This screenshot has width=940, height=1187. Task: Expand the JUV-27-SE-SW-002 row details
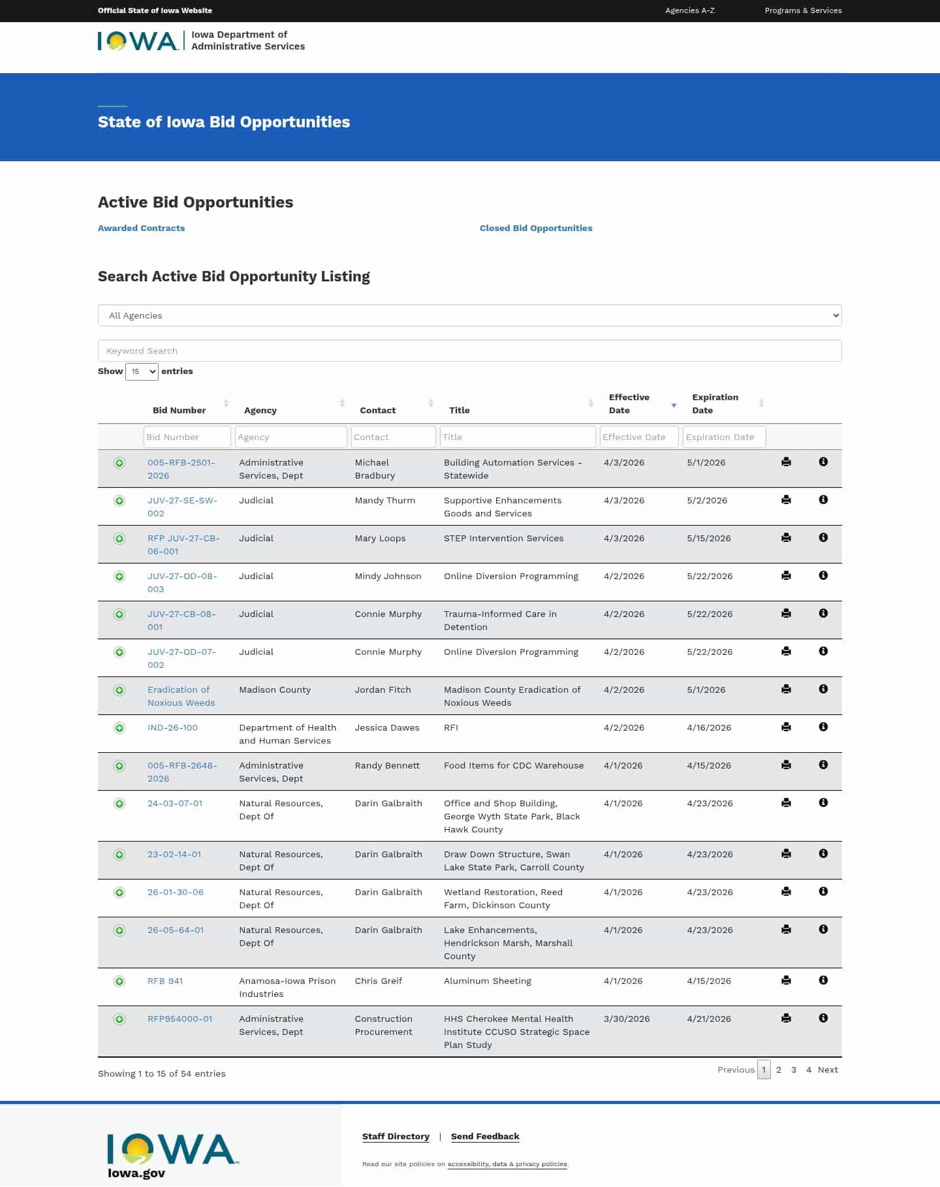pyautogui.click(x=119, y=501)
